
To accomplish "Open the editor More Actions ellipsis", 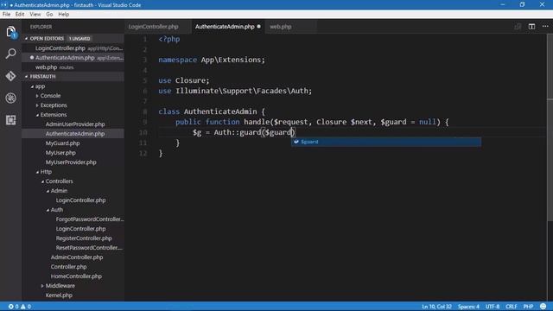I will point(545,27).
